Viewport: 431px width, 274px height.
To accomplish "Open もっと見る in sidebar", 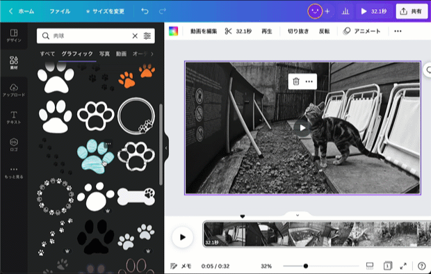I will coord(14,172).
